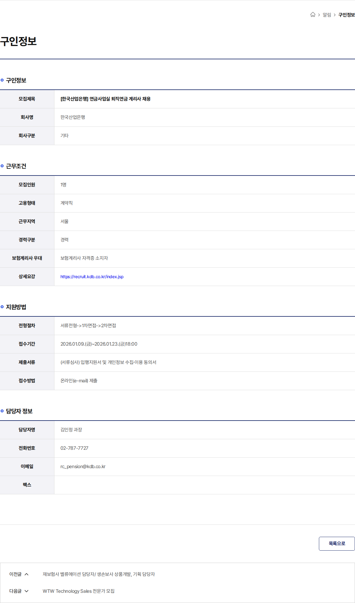Click the 접수기간 date range value
Viewport: 355px width, 603px height.
[99, 344]
